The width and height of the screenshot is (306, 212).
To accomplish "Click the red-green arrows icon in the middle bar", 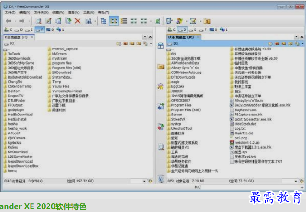I will 160,127.
